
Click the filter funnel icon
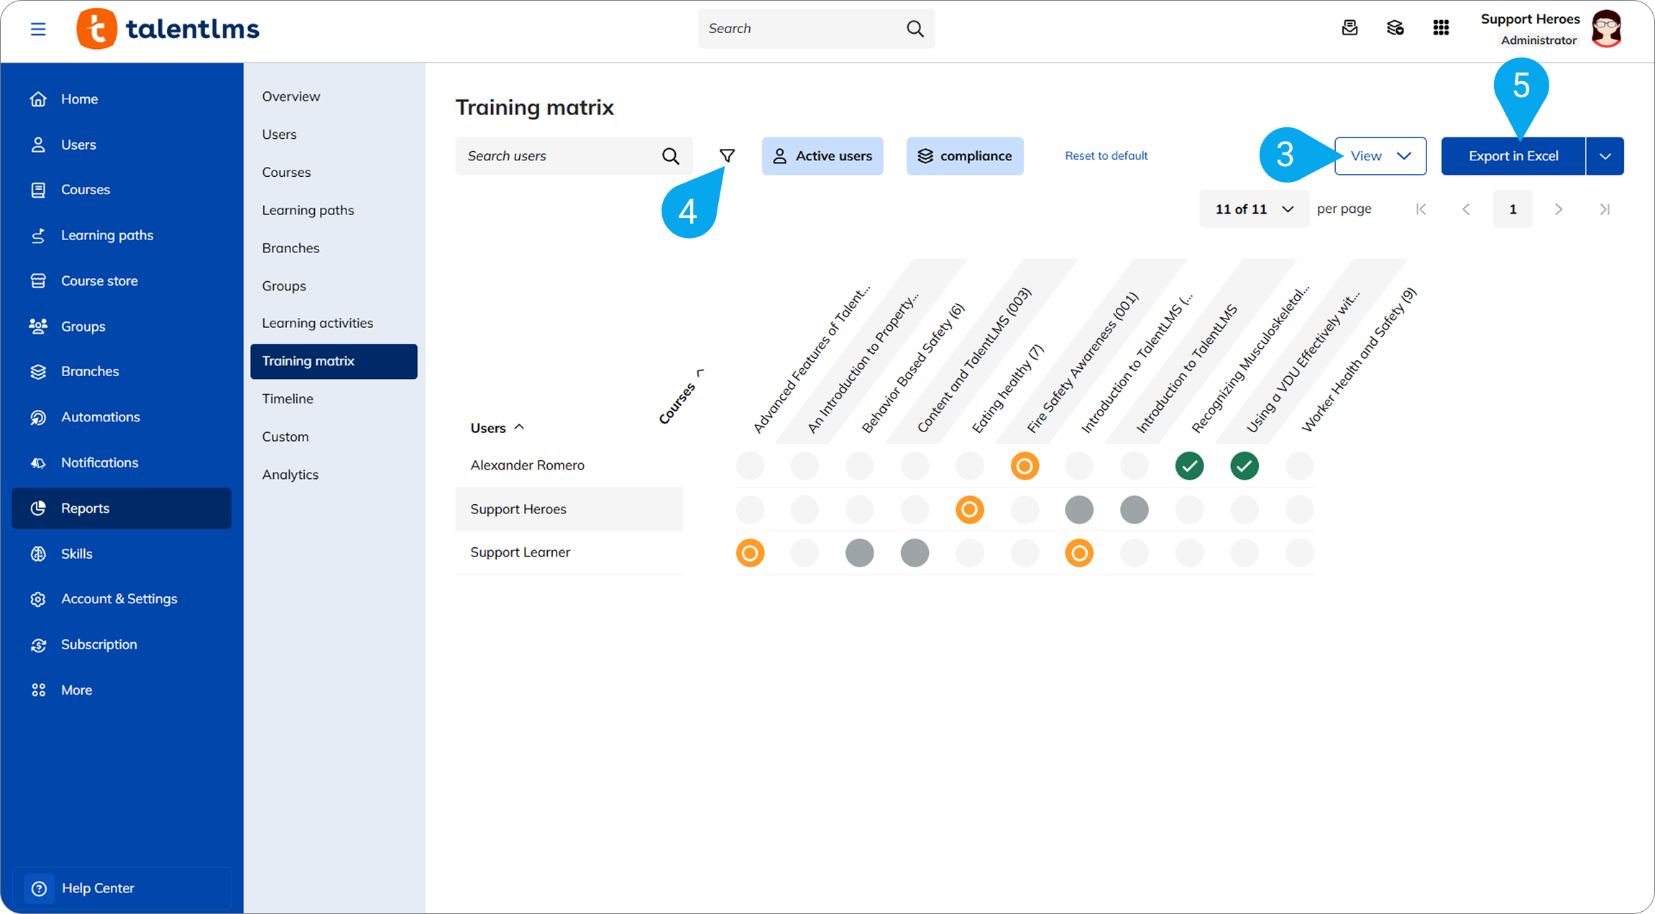pos(727,155)
